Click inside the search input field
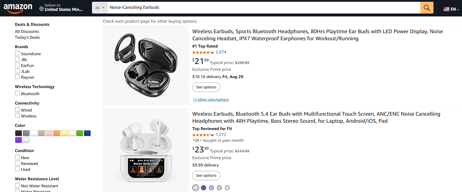The height and width of the screenshot is (192, 462). pyautogui.click(x=206, y=7)
